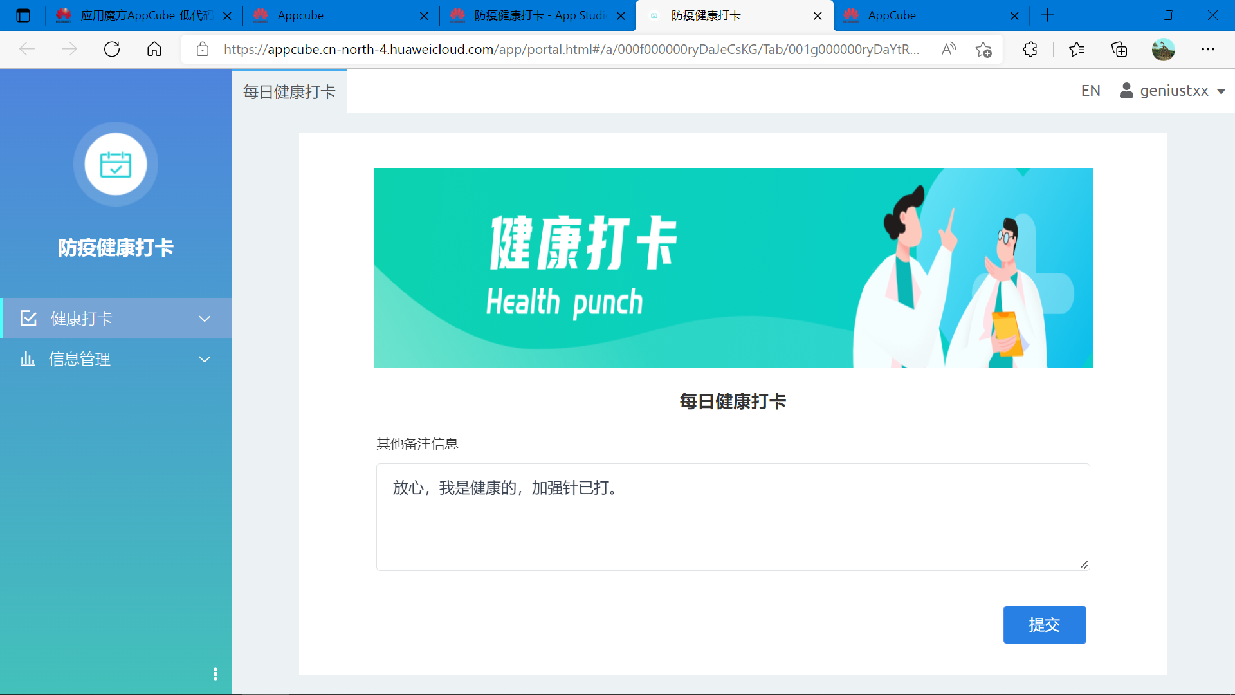This screenshot has width=1235, height=695.
Task: Click inside the 其他备注信息 text area
Action: (732, 517)
